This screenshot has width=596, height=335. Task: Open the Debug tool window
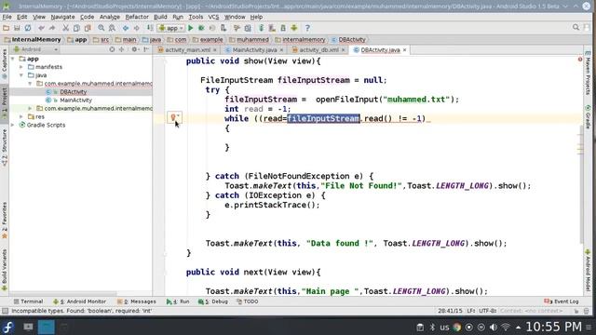213,301
